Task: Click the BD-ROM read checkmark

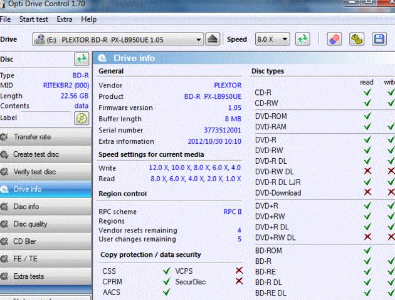Action: coord(367,250)
